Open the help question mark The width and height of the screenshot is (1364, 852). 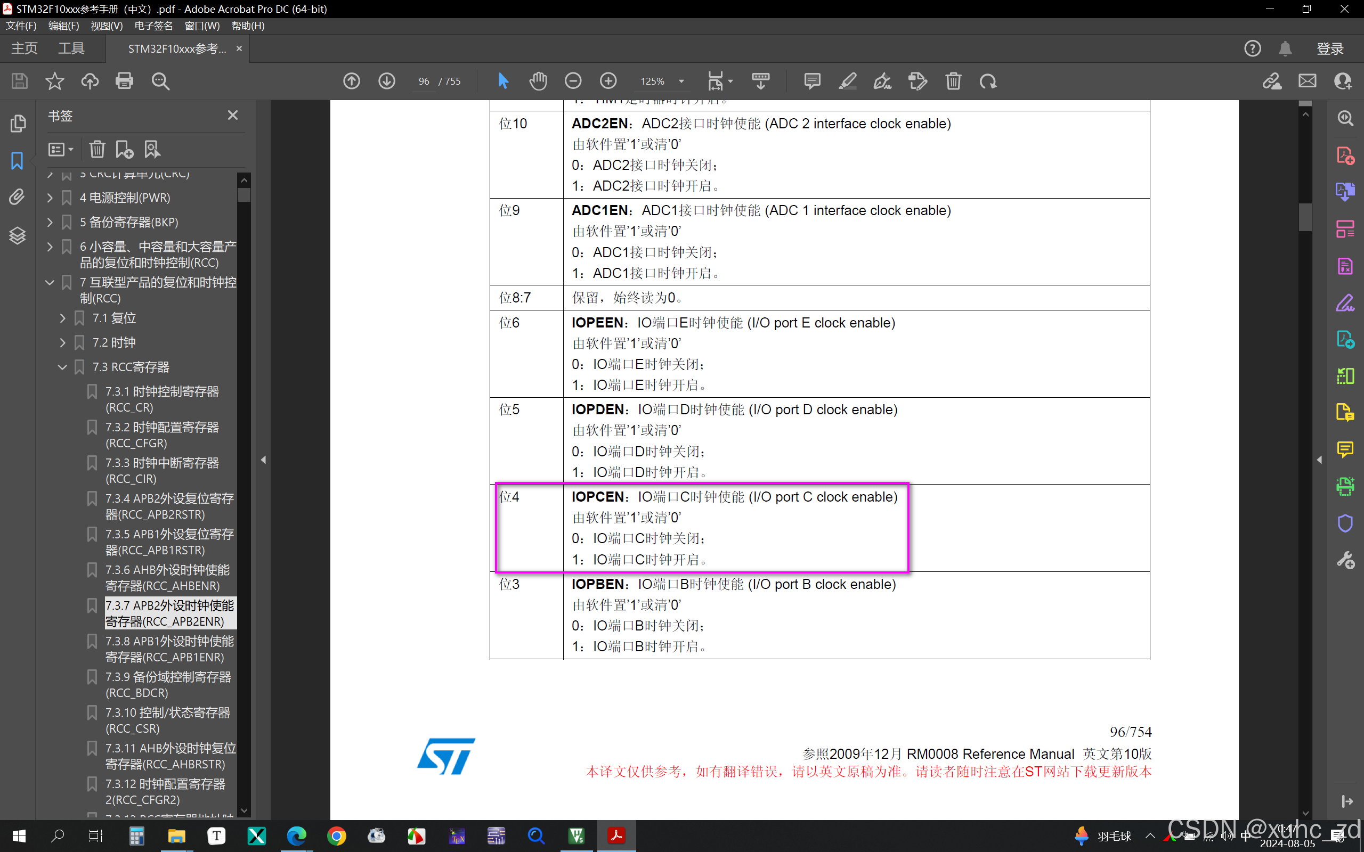pos(1253,48)
